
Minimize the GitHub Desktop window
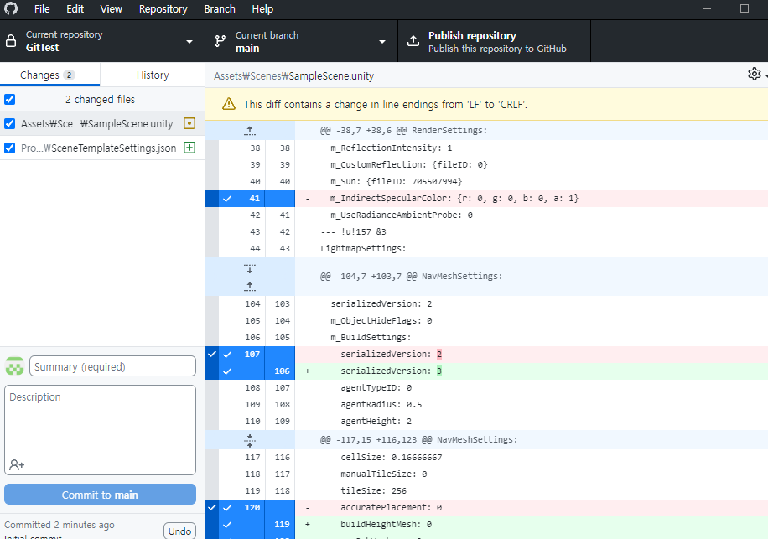(x=706, y=9)
